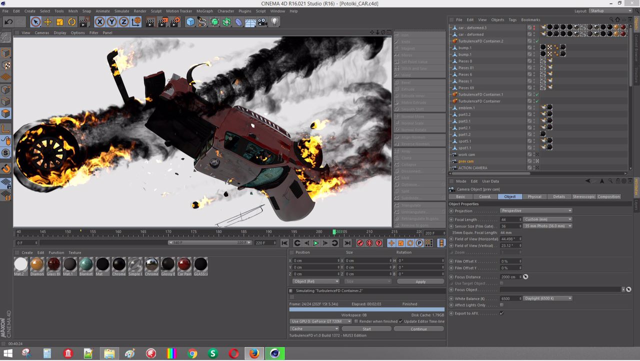Open the Simulate menu

121,11
